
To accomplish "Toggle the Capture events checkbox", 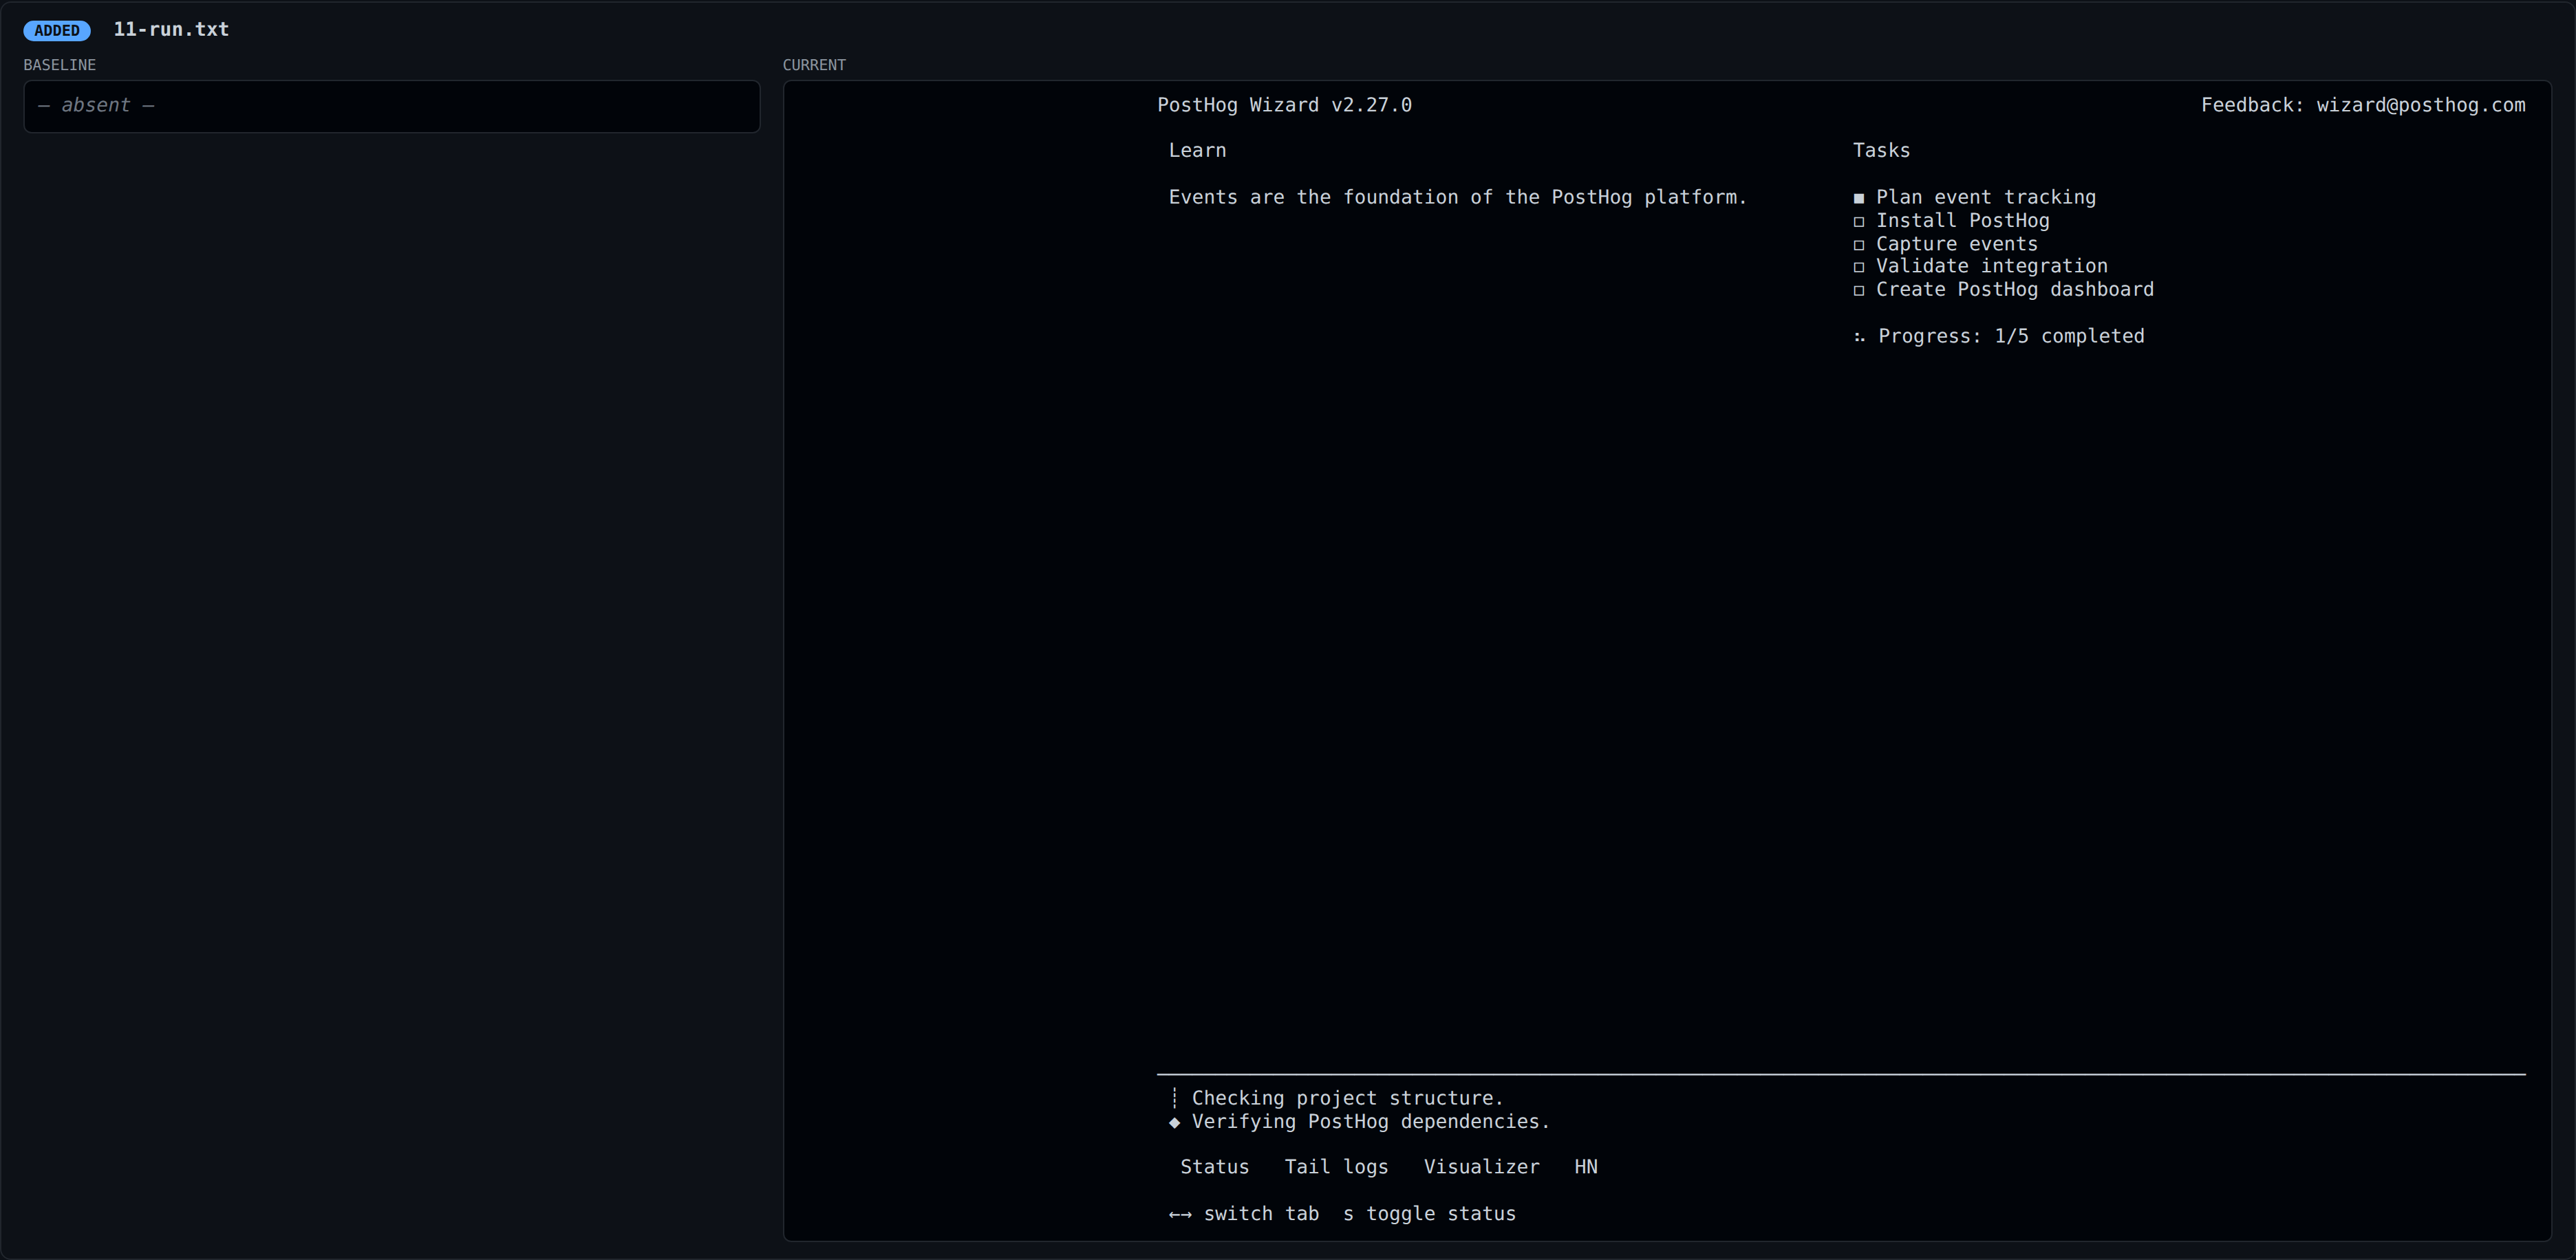I will pos(1859,245).
